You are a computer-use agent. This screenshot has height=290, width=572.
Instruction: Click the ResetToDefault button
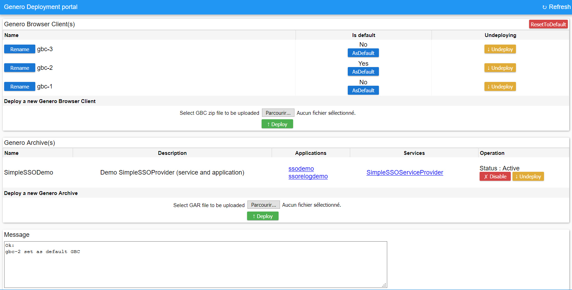548,24
